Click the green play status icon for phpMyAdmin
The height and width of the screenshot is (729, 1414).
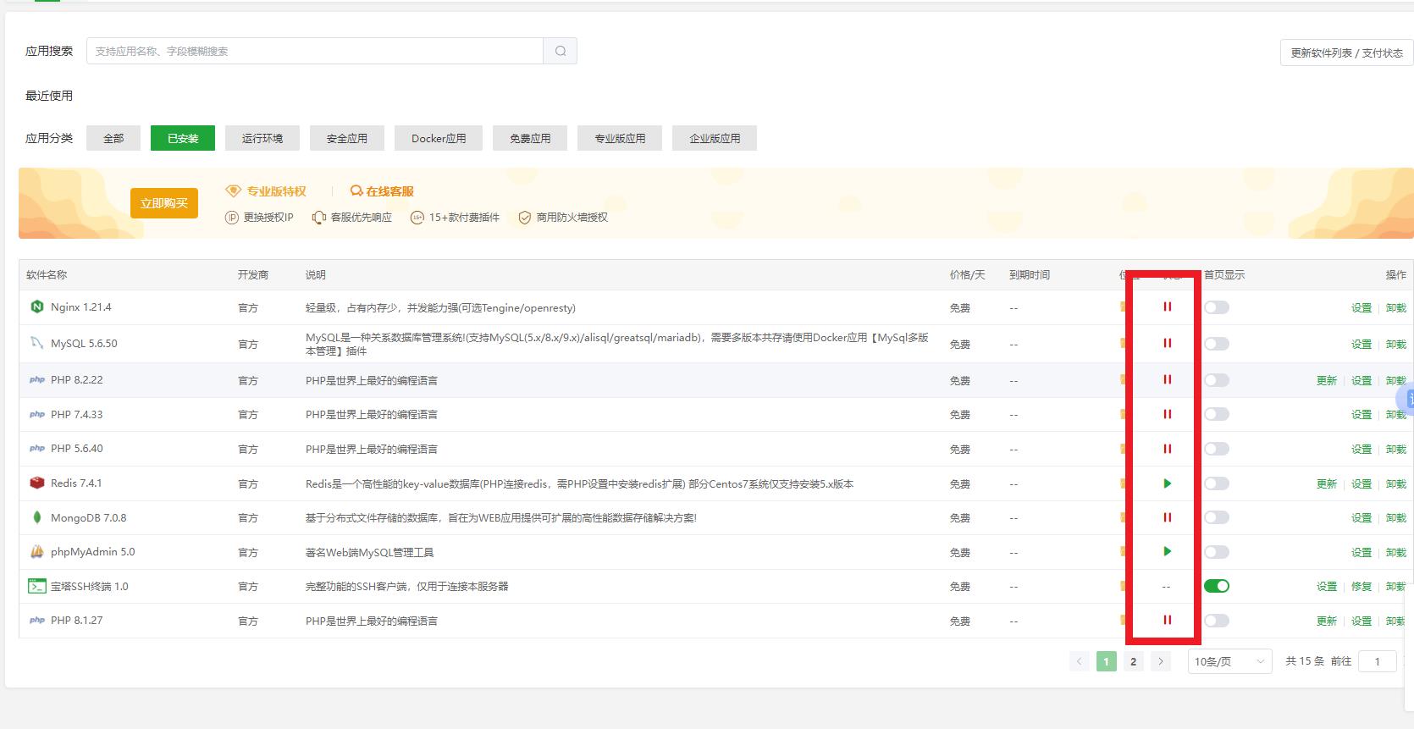(1168, 552)
